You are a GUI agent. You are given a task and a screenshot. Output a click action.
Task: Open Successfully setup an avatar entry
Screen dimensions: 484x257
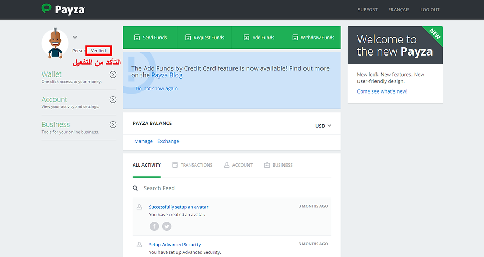pyautogui.click(x=178, y=207)
